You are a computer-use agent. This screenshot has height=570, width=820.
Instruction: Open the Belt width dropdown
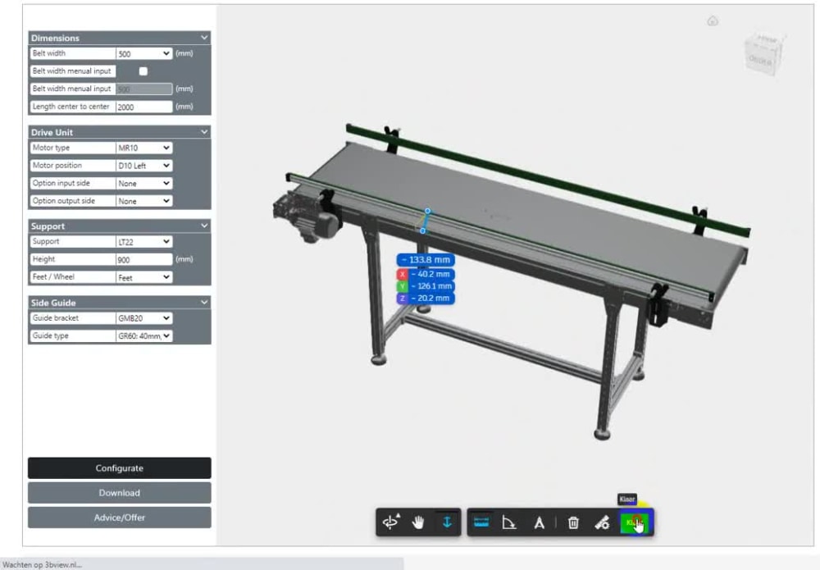click(x=143, y=53)
